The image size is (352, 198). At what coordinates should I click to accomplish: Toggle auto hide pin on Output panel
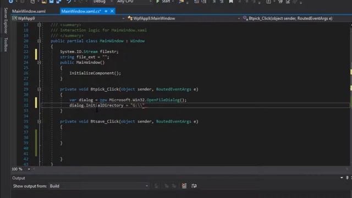(347, 178)
